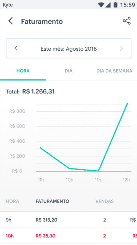Switch to DIA DA SEMANA tab
137x245 pixels.
coord(114,71)
